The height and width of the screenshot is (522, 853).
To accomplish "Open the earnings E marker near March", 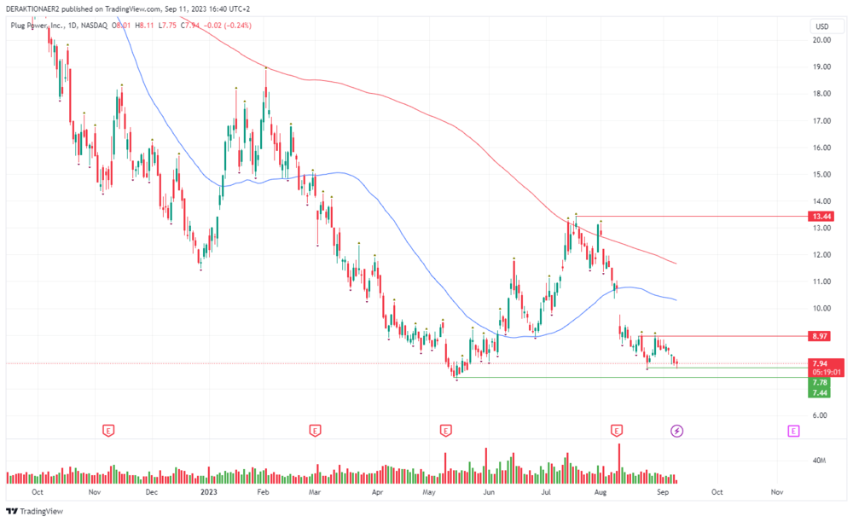I will pyautogui.click(x=315, y=432).
